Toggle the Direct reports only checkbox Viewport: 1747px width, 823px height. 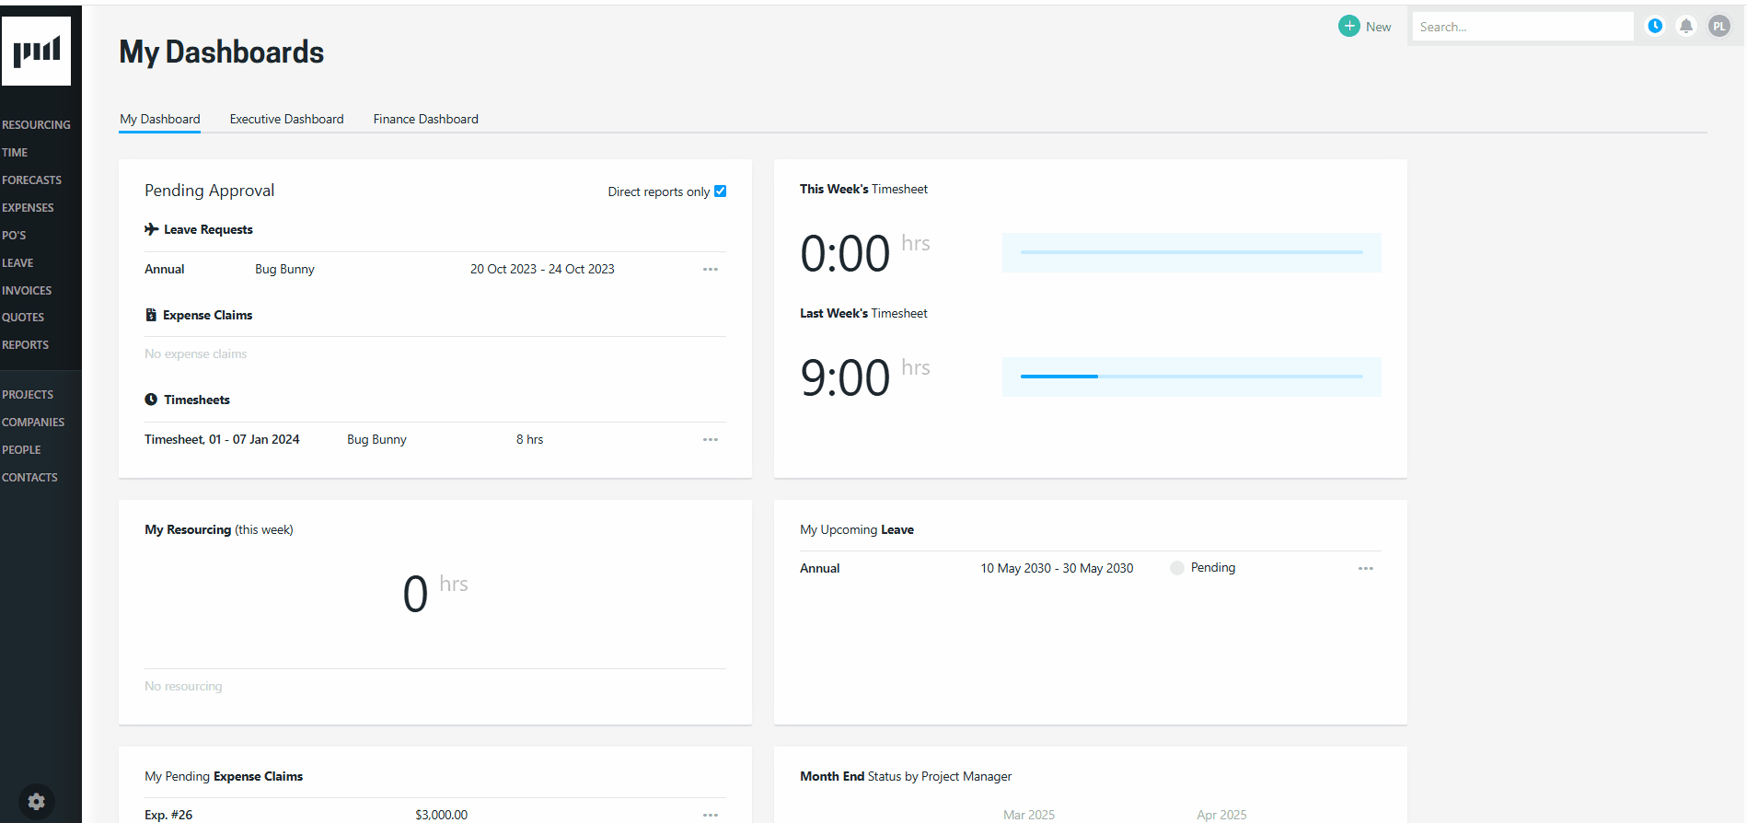tap(720, 191)
